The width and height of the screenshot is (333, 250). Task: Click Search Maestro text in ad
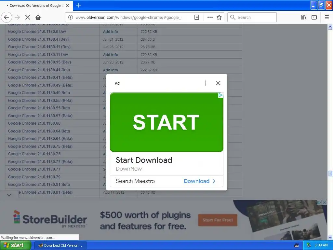(135, 181)
